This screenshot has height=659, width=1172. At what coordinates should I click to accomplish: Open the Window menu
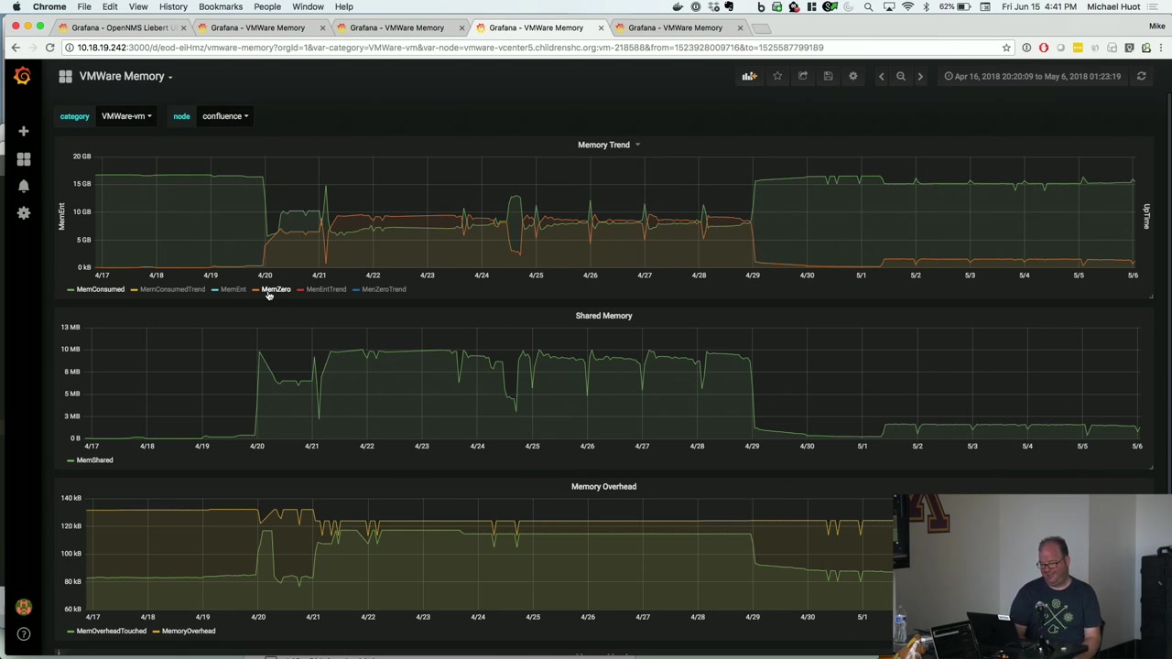(x=308, y=6)
